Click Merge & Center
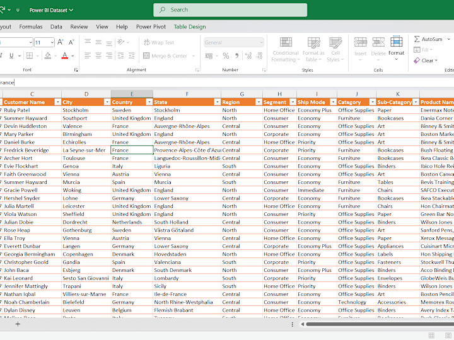The height and width of the screenshot is (340, 454). coord(165,56)
